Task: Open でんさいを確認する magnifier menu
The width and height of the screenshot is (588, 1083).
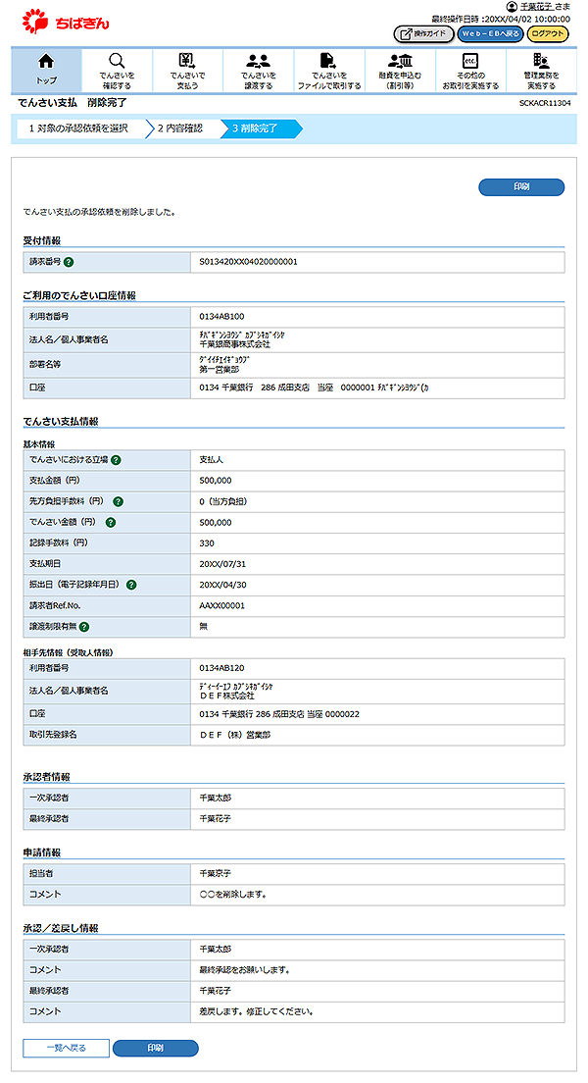Action: (x=117, y=69)
